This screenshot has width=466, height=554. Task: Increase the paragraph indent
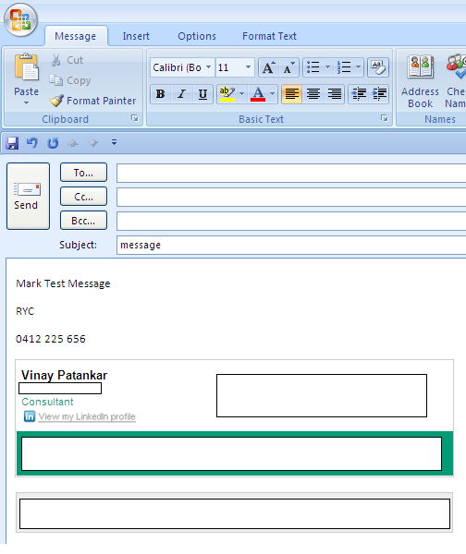tap(379, 94)
